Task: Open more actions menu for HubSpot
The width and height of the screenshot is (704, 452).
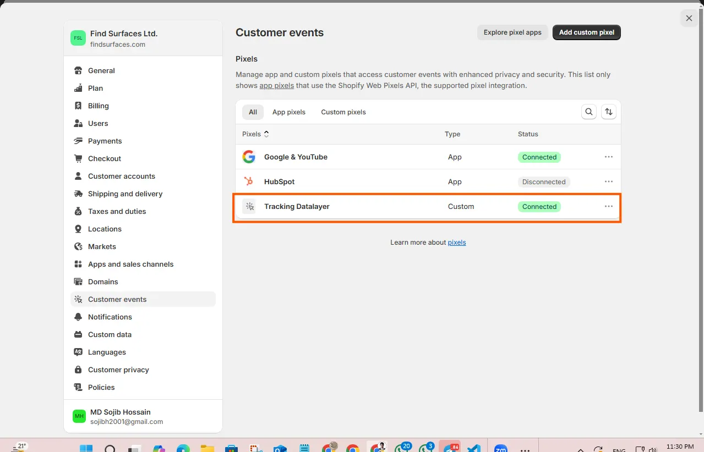Action: click(x=609, y=181)
